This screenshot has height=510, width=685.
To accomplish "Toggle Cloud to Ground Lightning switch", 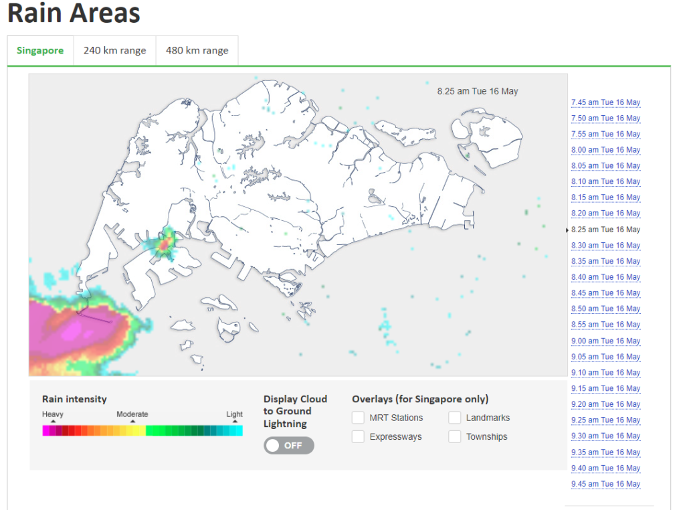I will pyautogui.click(x=288, y=445).
